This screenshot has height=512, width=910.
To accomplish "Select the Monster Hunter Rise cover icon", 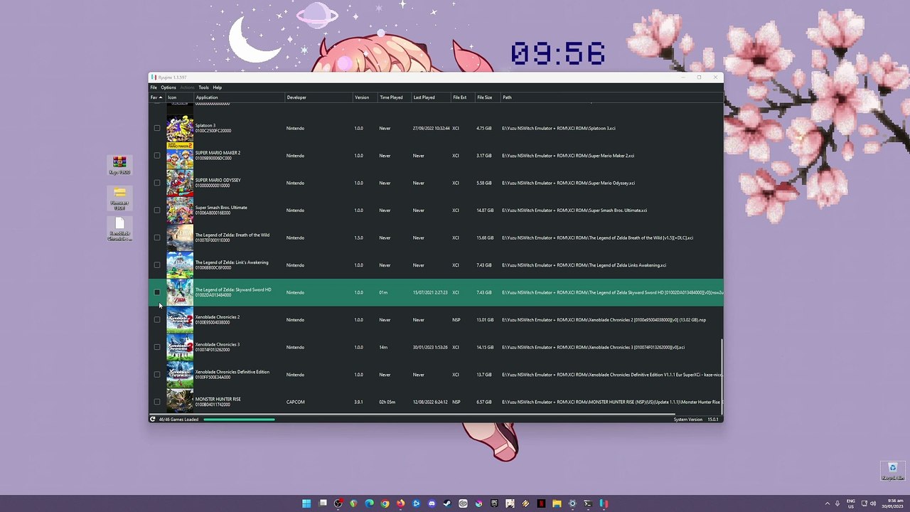I will pos(180,401).
